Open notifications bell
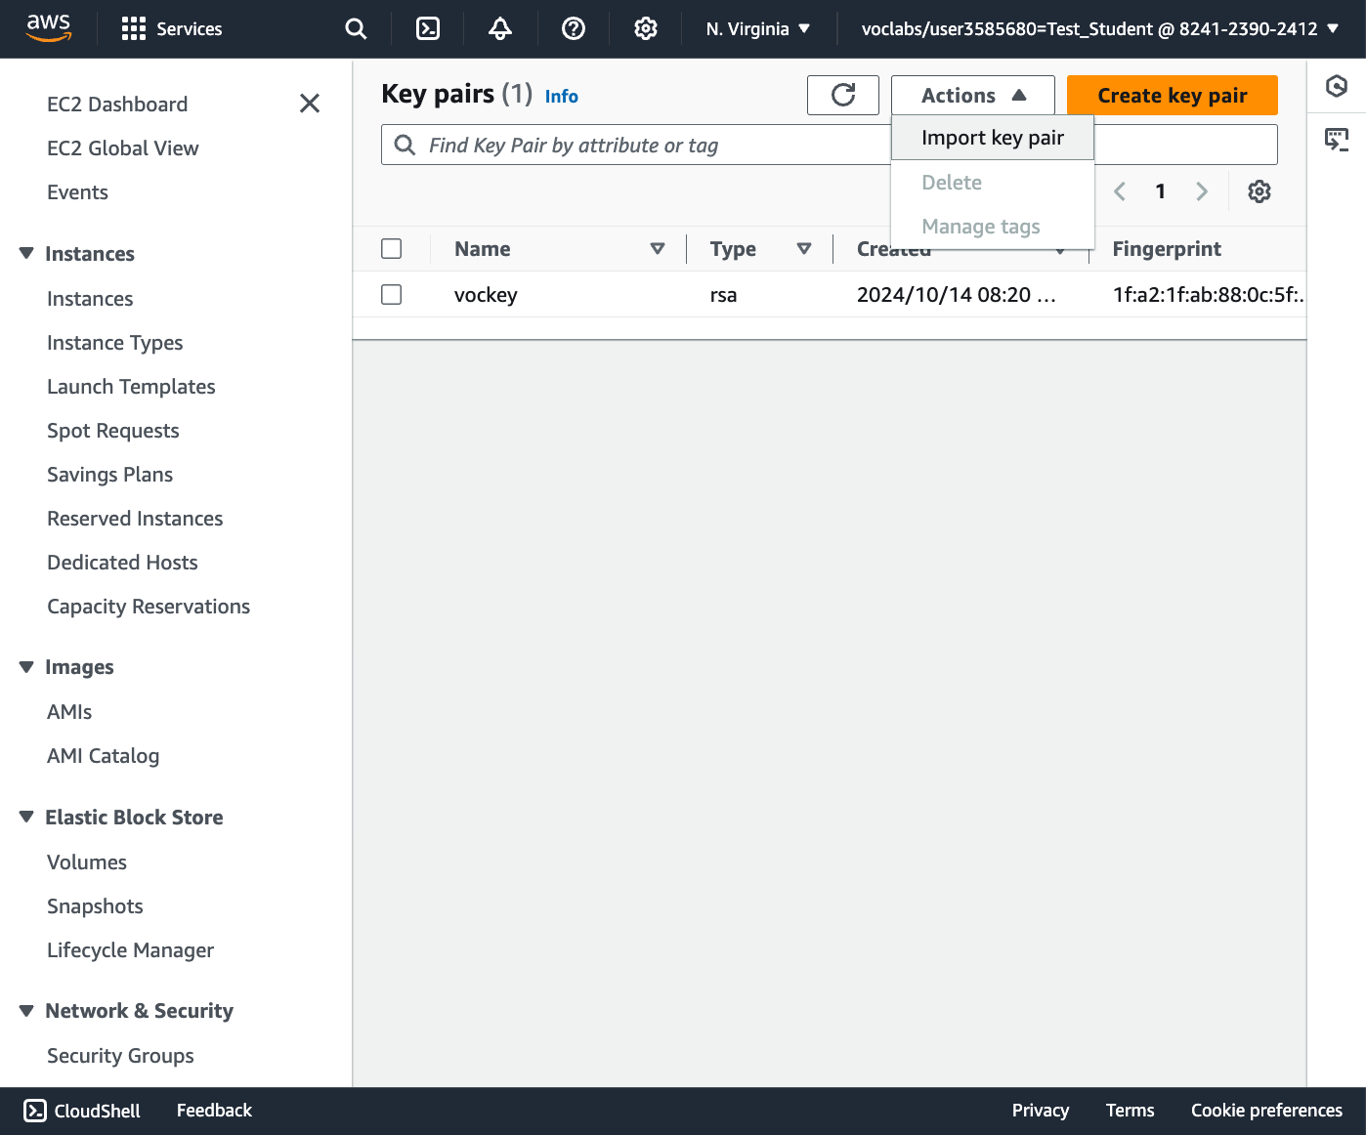1366x1135 pixels. pyautogui.click(x=500, y=29)
